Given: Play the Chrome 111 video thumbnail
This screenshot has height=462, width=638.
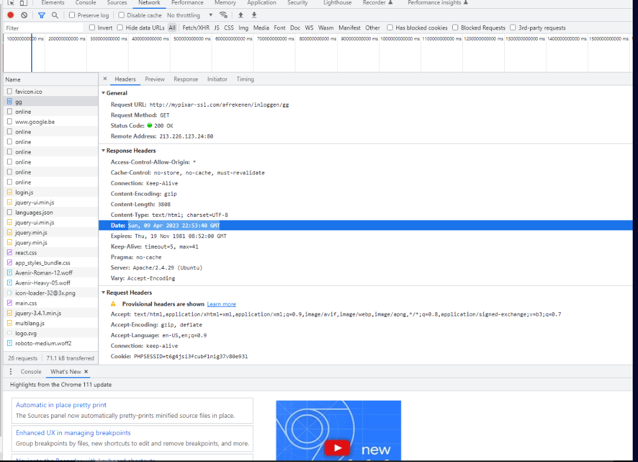Looking at the screenshot, I should (337, 448).
